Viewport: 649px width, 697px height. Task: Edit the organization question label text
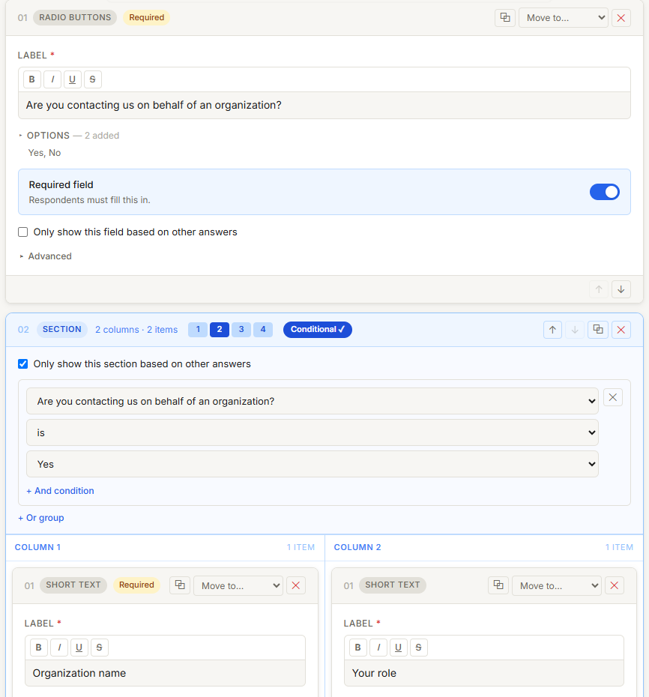point(324,106)
